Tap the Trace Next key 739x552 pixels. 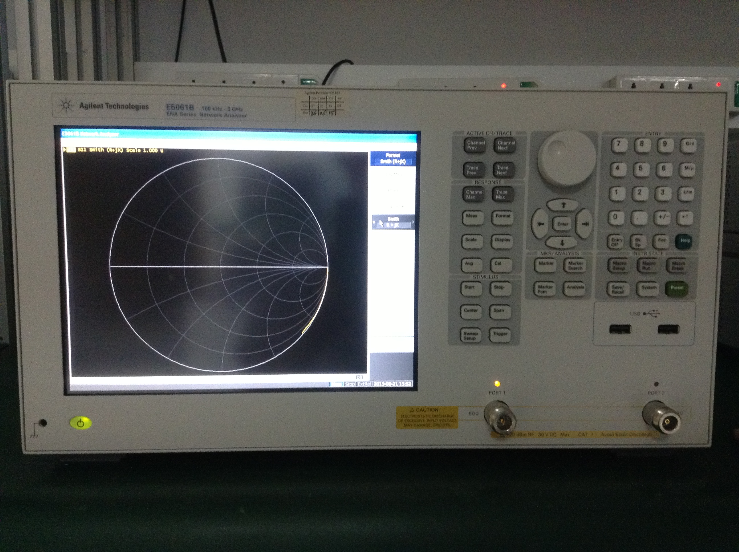[x=504, y=170]
